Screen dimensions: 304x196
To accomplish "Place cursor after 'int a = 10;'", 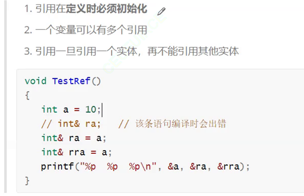I will coord(102,110).
